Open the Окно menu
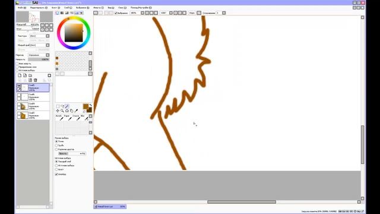The image size is (380, 214). point(122,8)
